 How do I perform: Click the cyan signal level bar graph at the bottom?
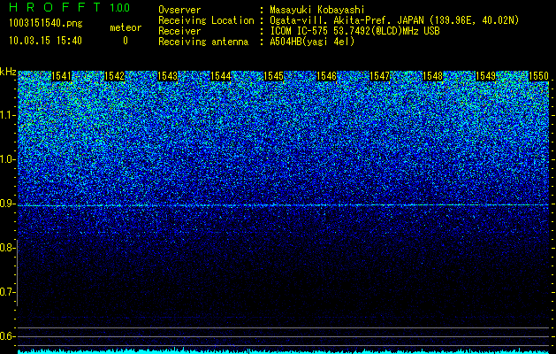click(283, 351)
